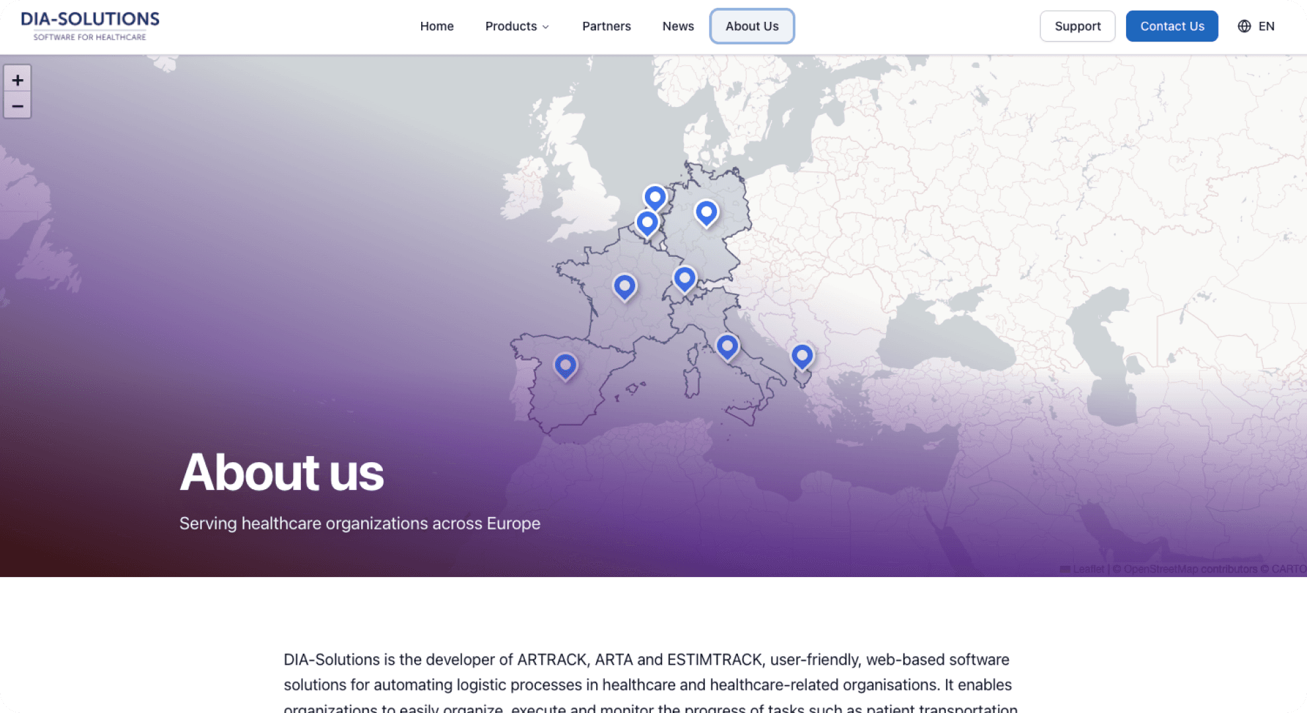Click the Contact Us button
This screenshot has width=1307, height=713.
tap(1172, 26)
